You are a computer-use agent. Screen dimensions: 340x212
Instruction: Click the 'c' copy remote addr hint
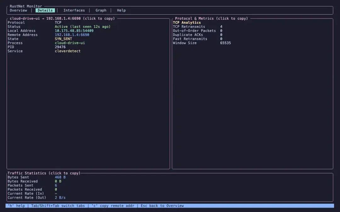tap(113, 206)
